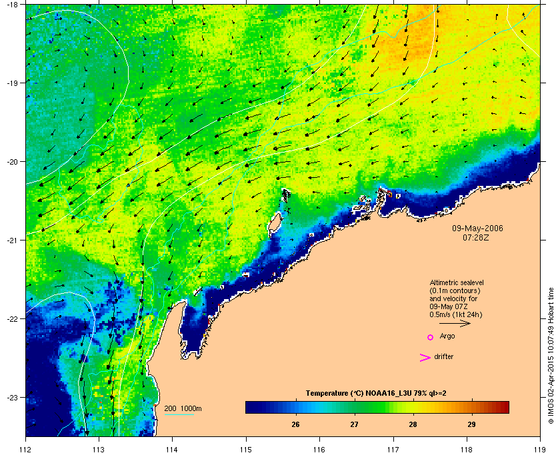Click the 116 longitude axis label
Image resolution: width=560 pixels, height=453 pixels.
coord(319,450)
